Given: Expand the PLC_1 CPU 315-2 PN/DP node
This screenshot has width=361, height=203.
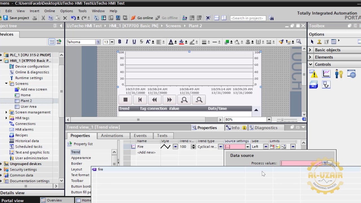Looking at the screenshot, I should coord(1,55).
